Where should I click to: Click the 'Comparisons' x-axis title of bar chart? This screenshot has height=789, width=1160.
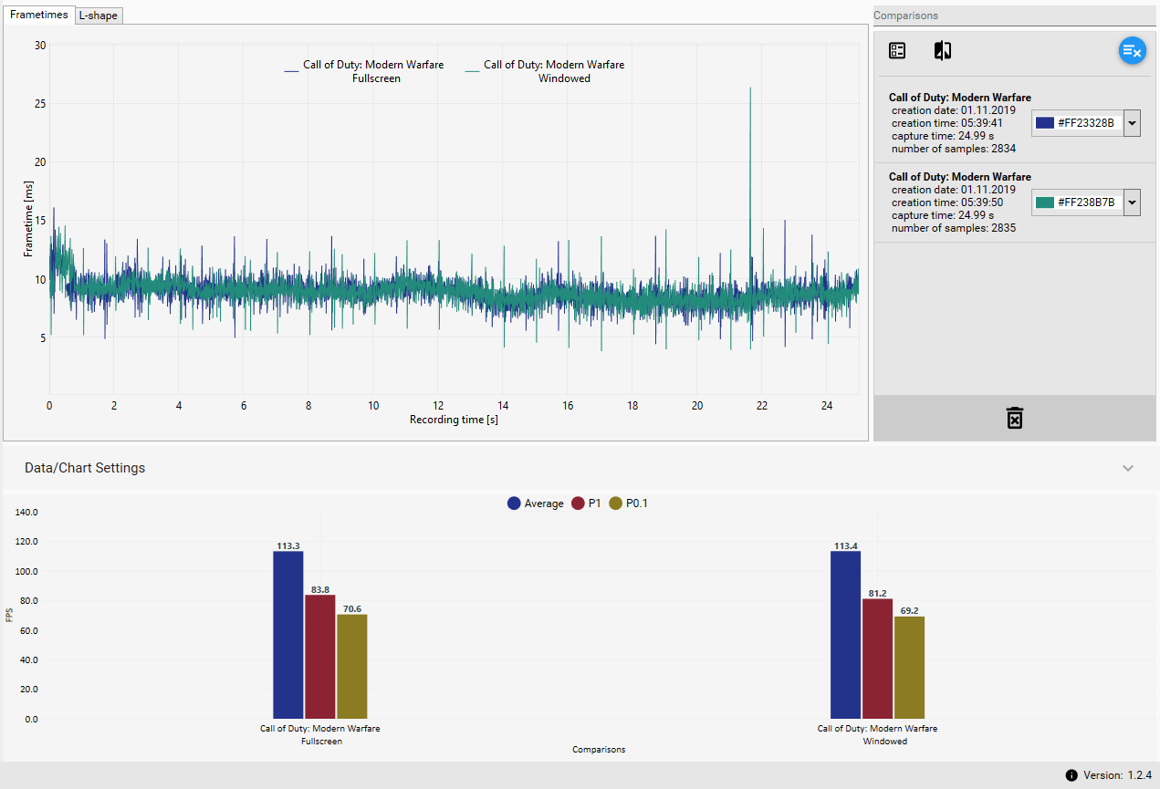coord(599,750)
